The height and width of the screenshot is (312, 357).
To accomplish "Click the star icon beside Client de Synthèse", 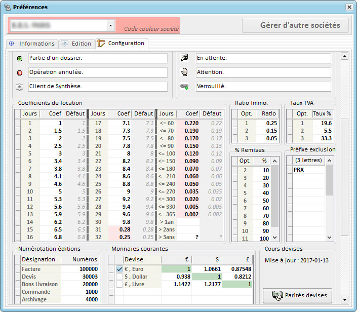I will click(20, 87).
